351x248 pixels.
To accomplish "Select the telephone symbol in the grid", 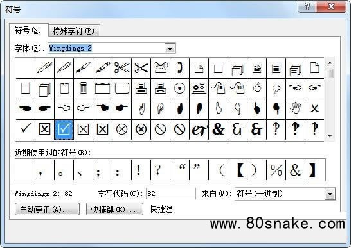I will [x=161, y=68].
